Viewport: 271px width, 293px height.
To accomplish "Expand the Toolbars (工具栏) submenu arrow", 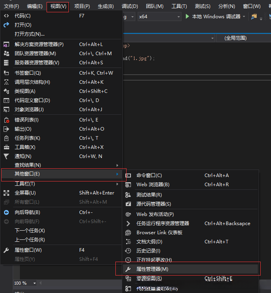I will [x=117, y=184].
